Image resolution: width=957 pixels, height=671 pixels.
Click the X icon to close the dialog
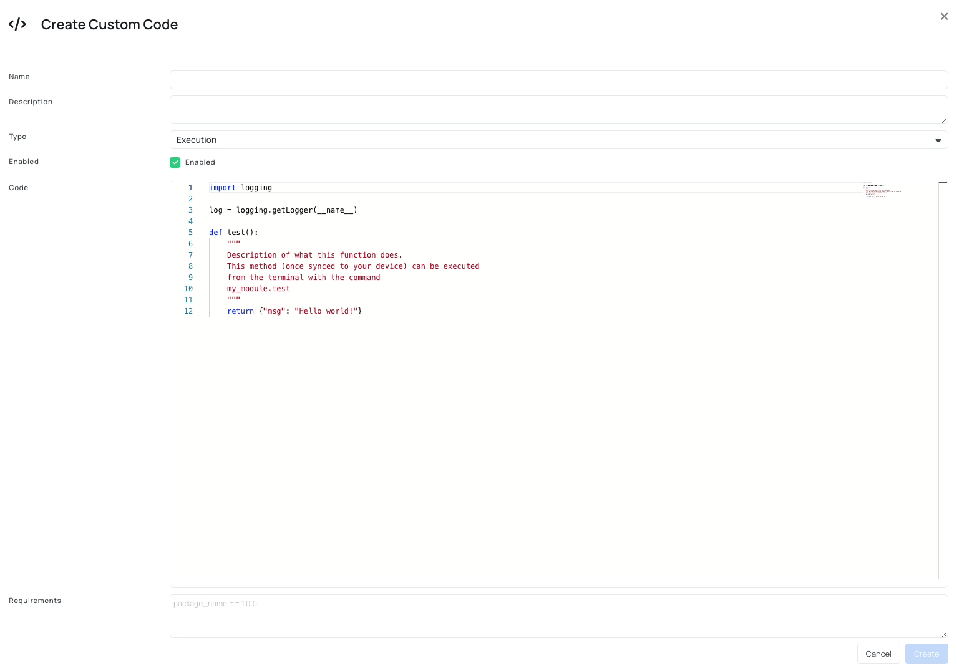click(x=944, y=16)
